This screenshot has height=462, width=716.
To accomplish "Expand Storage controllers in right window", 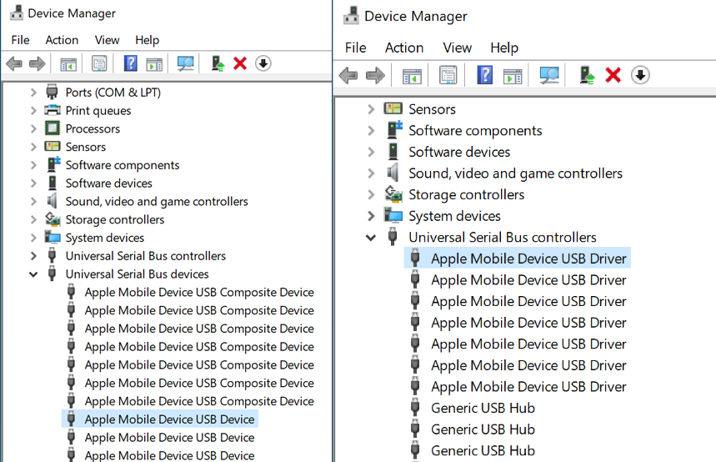I will pos(371,194).
